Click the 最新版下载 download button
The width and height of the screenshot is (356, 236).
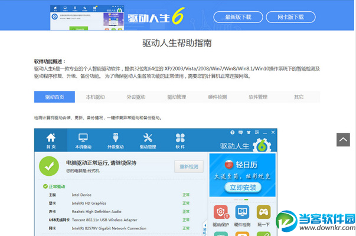[x=238, y=17]
